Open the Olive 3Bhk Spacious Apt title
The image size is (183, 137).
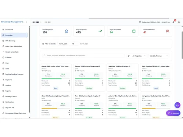(x=56, y=96)
